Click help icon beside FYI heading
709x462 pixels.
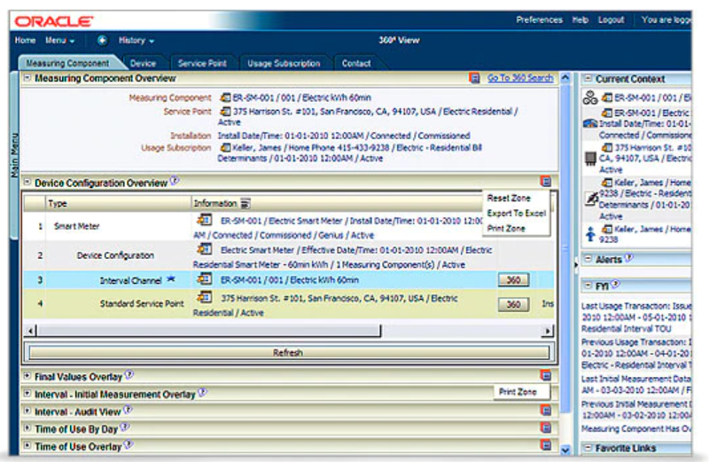[x=615, y=284]
